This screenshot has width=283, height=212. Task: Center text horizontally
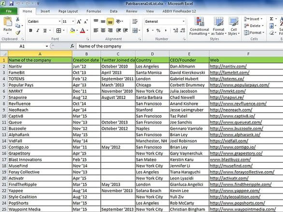point(103,31)
